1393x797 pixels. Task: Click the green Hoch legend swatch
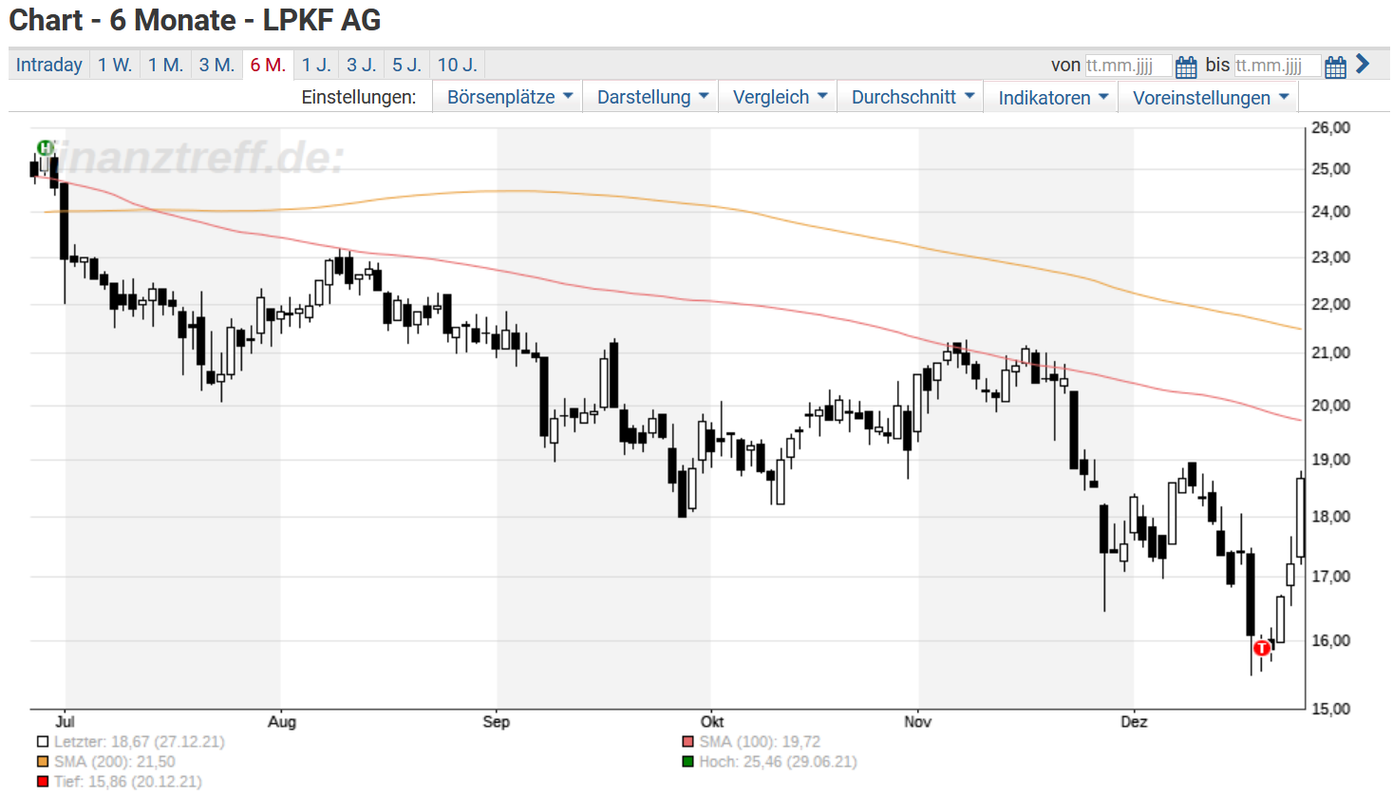tap(688, 762)
